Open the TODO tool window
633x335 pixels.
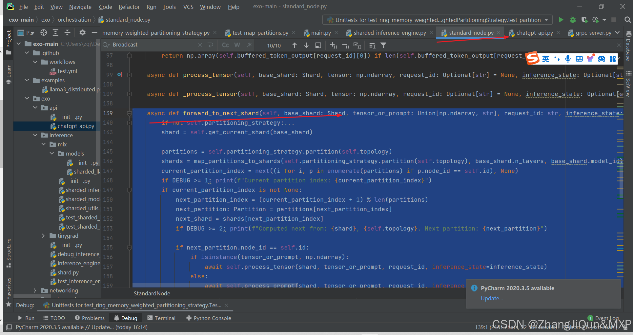tap(54, 318)
